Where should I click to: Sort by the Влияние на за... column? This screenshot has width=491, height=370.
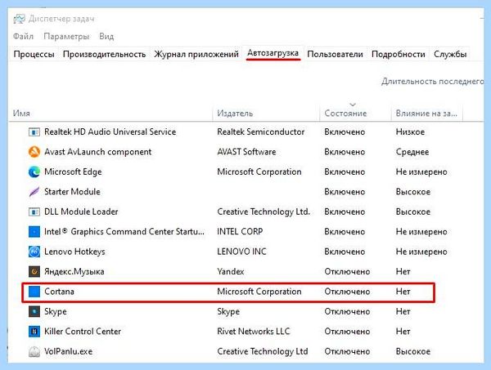(426, 114)
